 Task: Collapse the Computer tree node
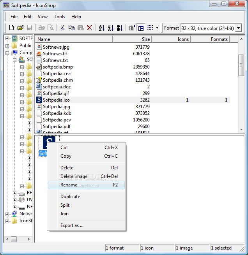(x=7, y=53)
